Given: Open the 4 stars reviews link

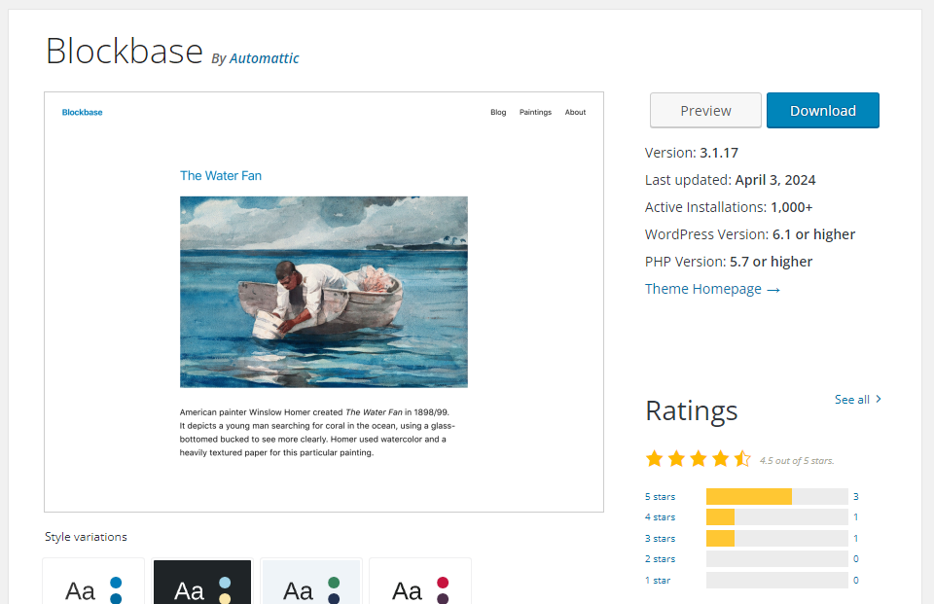Looking at the screenshot, I should 660,517.
